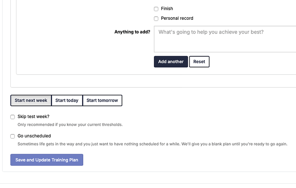The image size is (296, 188).
Task: Enable the Skip test week checkbox
Action: pos(12,117)
